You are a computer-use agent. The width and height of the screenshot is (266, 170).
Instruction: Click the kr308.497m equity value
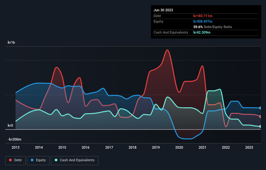pos(203,21)
